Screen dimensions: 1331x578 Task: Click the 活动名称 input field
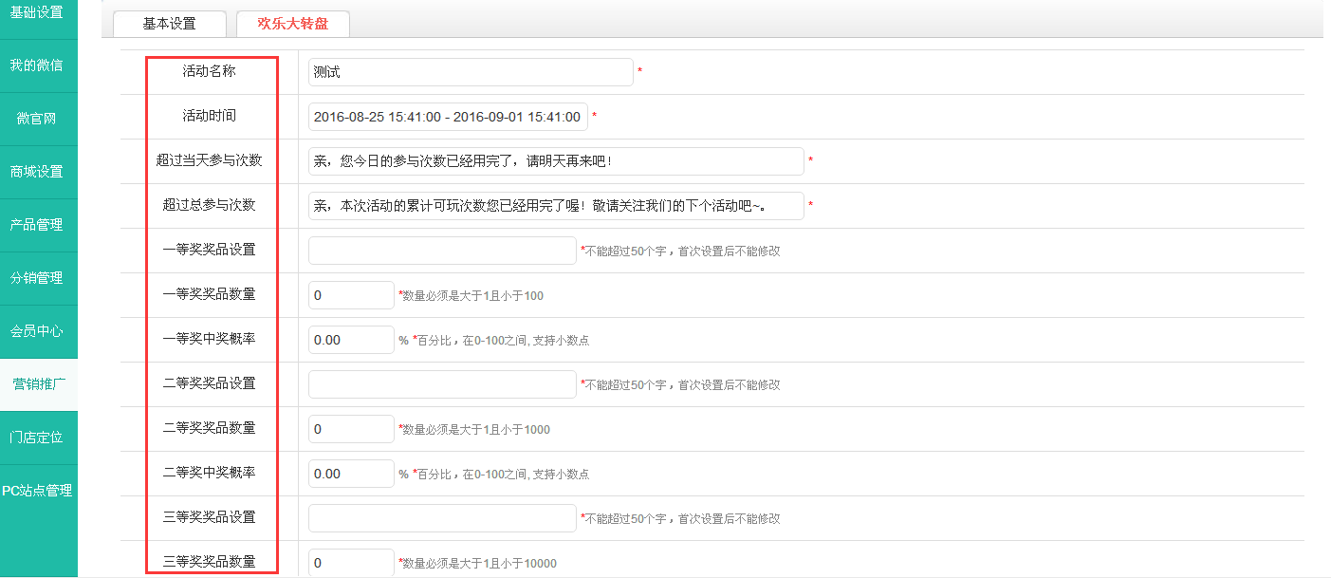tap(470, 72)
